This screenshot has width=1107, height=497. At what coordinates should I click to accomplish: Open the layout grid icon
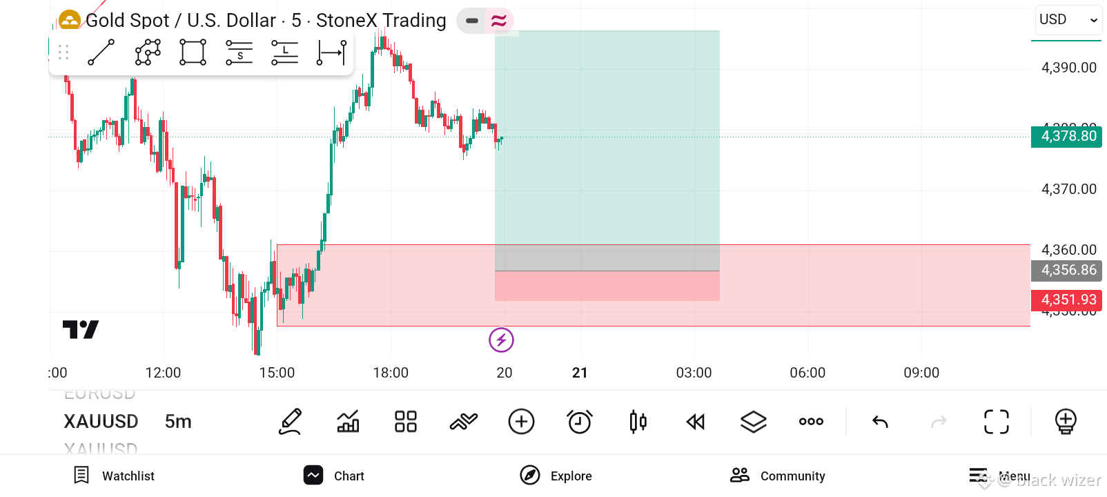point(406,421)
